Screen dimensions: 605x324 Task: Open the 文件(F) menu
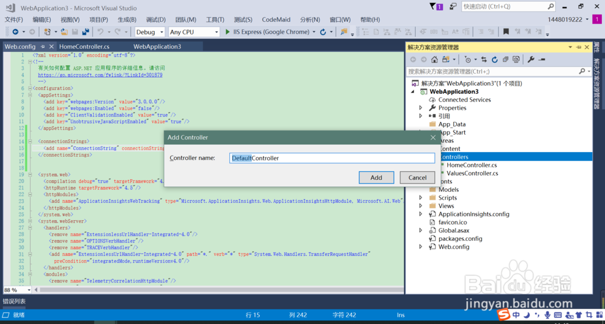point(14,19)
